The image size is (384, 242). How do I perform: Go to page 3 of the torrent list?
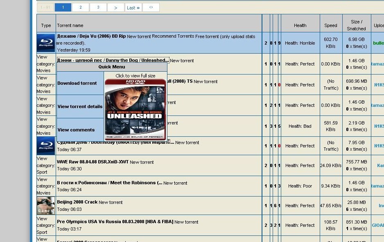(98, 7)
